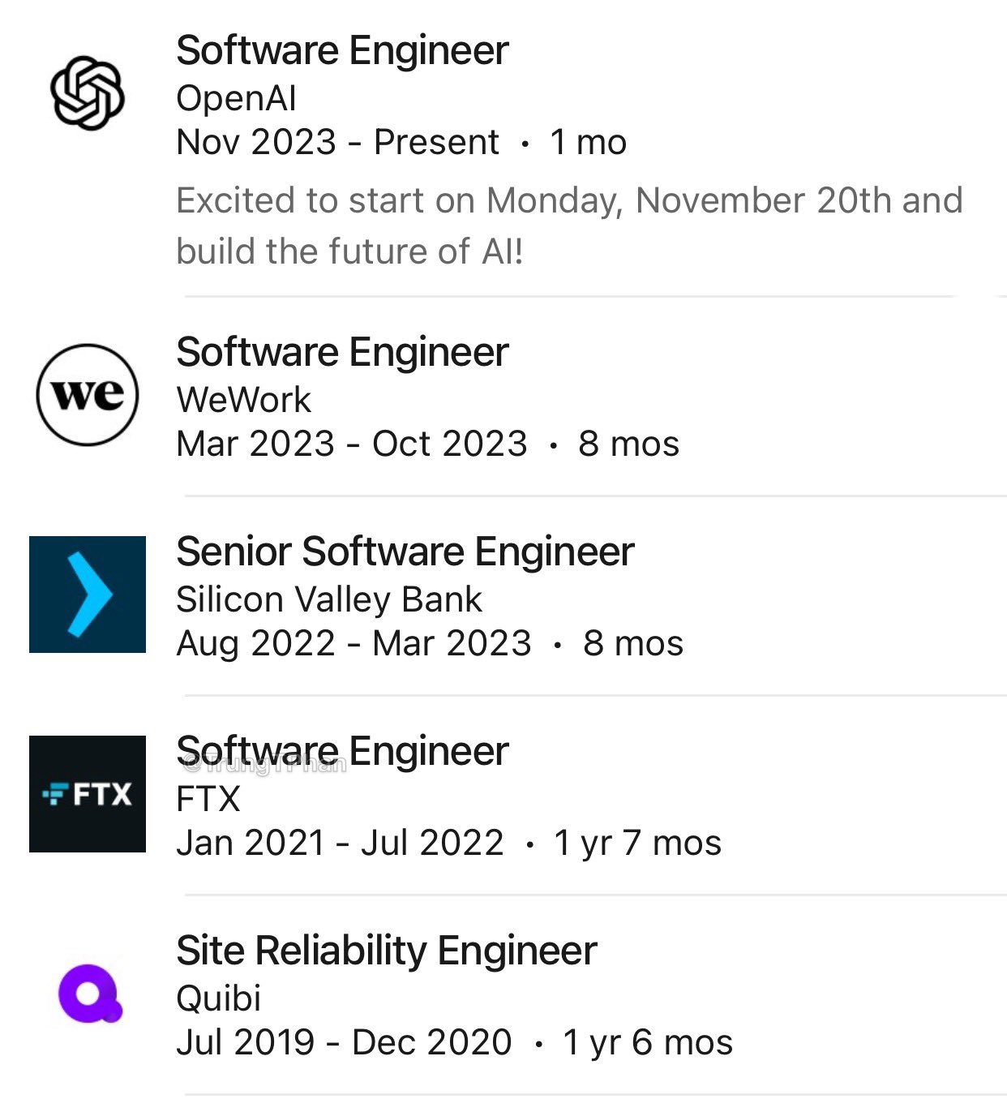
Task: Select Software Engineer title at FTX
Action: click(x=342, y=751)
